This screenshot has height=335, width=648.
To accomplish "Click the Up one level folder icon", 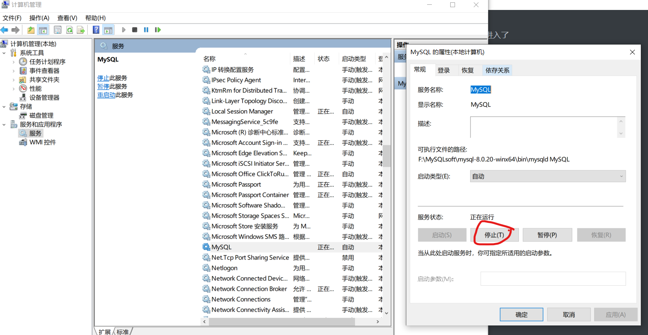I will (31, 30).
